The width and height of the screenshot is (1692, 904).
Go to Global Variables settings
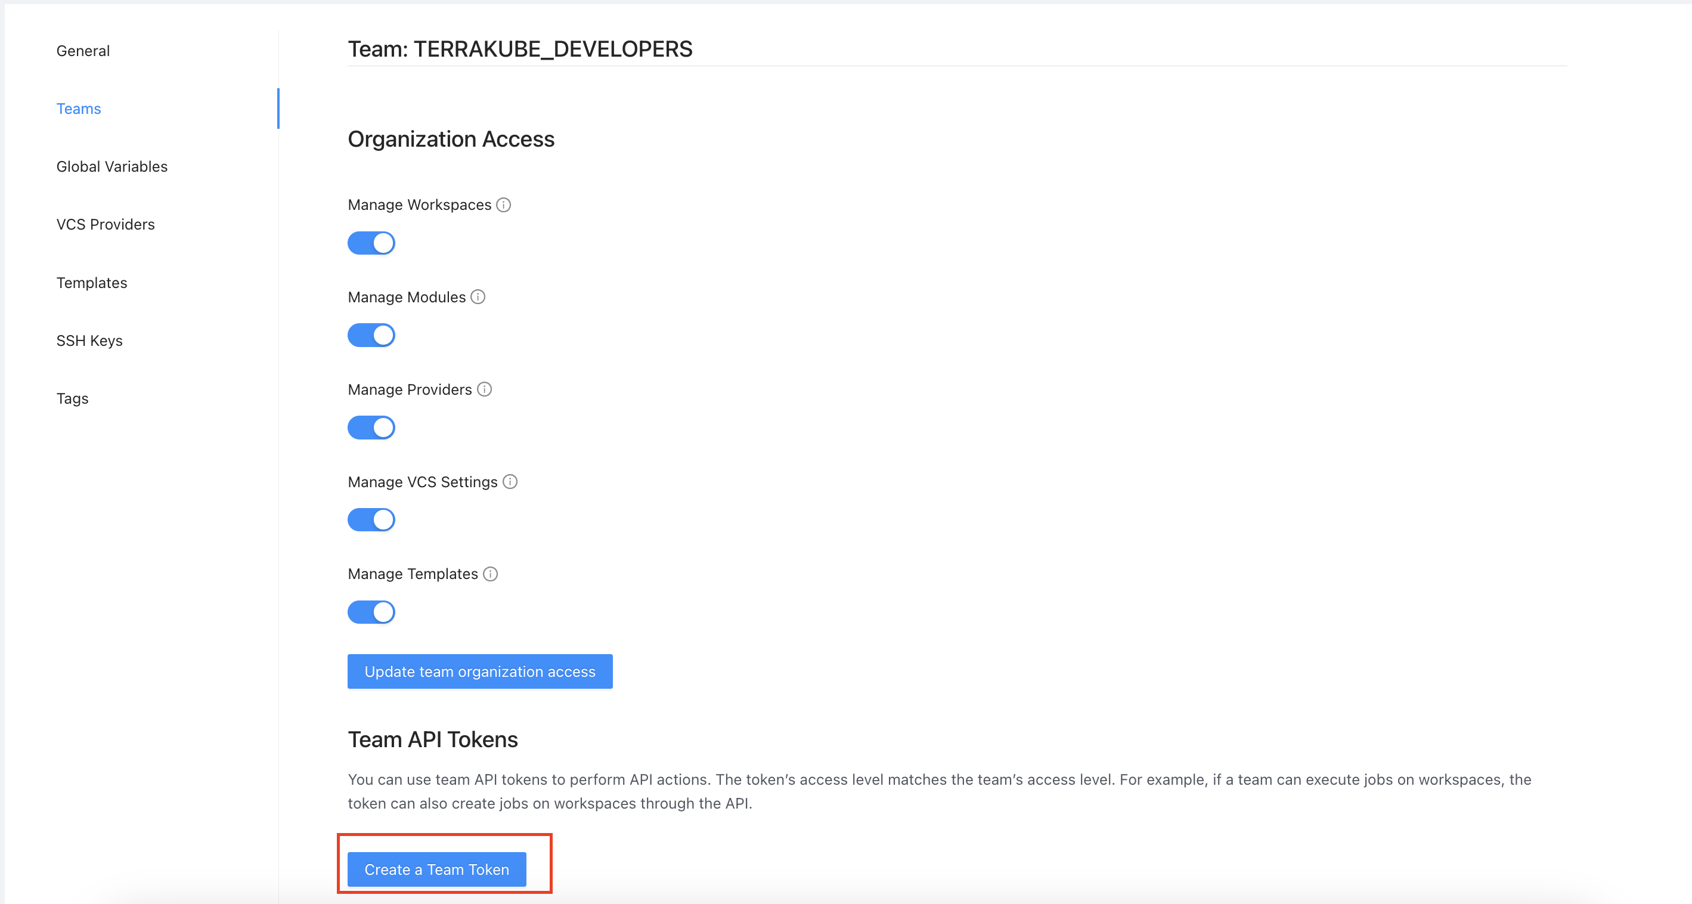[x=111, y=166]
